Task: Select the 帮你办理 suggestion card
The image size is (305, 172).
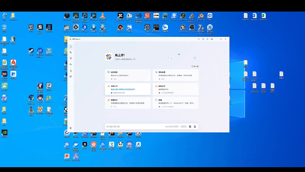Action: [175, 75]
